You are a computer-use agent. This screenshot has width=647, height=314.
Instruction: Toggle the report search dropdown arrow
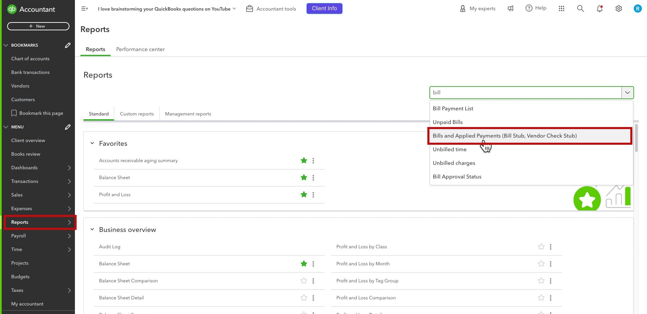coord(628,93)
